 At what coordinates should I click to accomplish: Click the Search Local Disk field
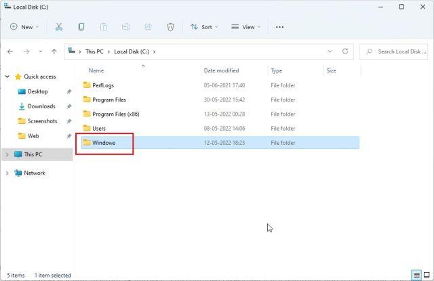coord(393,51)
